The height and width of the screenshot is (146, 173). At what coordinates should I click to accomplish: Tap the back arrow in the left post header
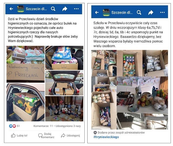click(11, 9)
